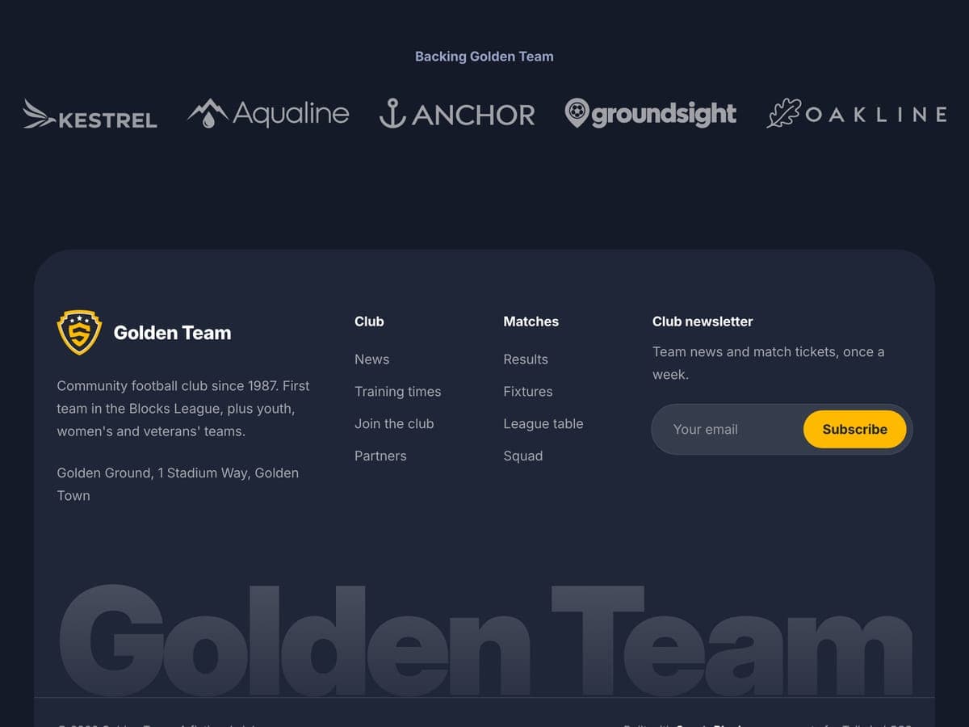Click the Matches column heading

point(531,321)
